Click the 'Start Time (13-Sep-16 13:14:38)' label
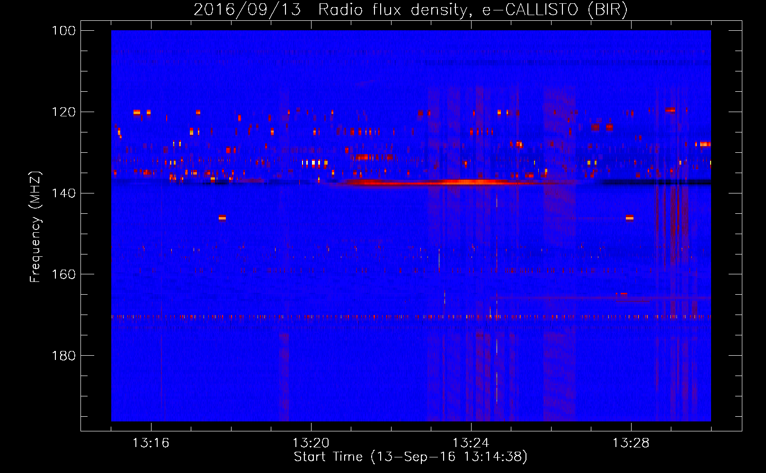Screen dimensions: 766x473 pyautogui.click(x=410, y=457)
